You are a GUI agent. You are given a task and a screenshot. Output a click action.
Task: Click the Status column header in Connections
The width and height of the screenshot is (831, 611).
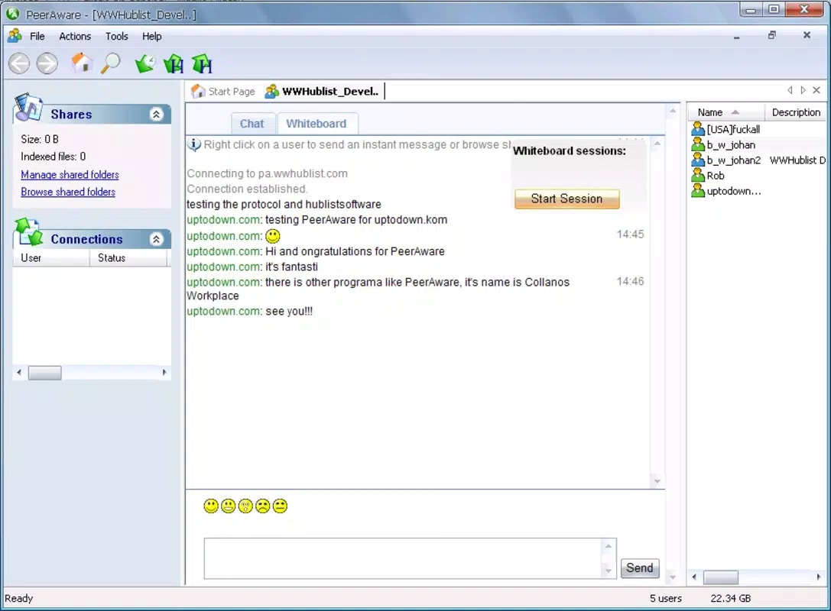pyautogui.click(x=128, y=258)
